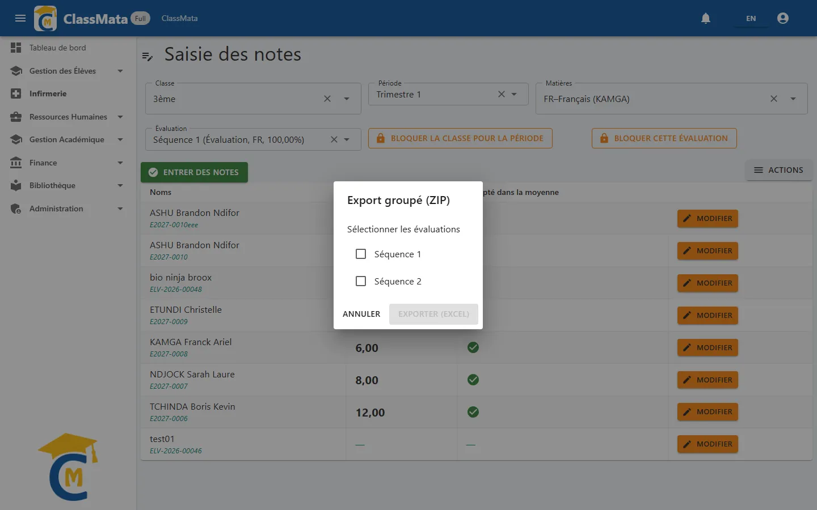817x510 pixels.
Task: Modify grade for bio ninja broox
Action: point(707,283)
